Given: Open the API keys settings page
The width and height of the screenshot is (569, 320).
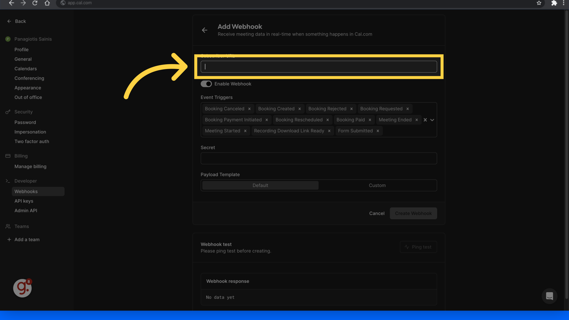Looking at the screenshot, I should click(24, 201).
